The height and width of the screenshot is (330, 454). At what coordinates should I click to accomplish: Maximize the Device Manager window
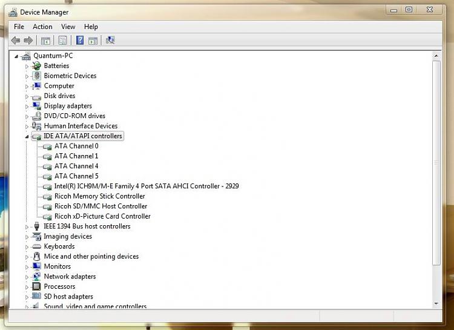coord(409,10)
